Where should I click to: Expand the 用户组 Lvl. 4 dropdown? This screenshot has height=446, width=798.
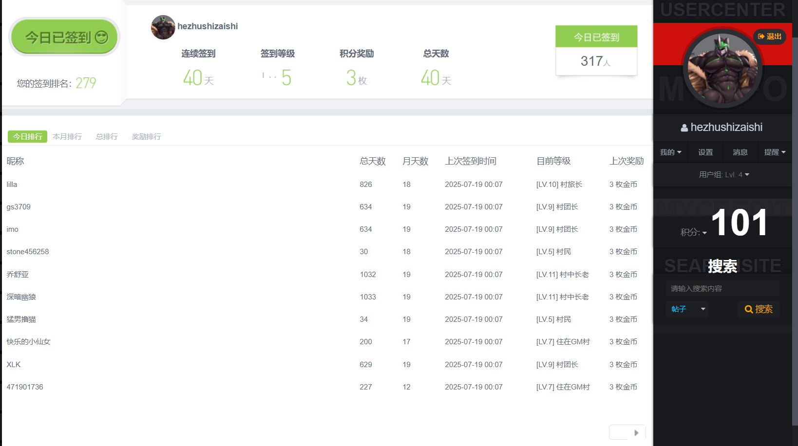pos(724,175)
